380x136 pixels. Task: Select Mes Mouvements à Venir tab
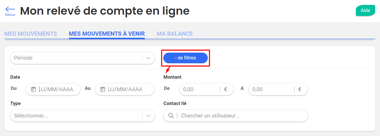(107, 34)
